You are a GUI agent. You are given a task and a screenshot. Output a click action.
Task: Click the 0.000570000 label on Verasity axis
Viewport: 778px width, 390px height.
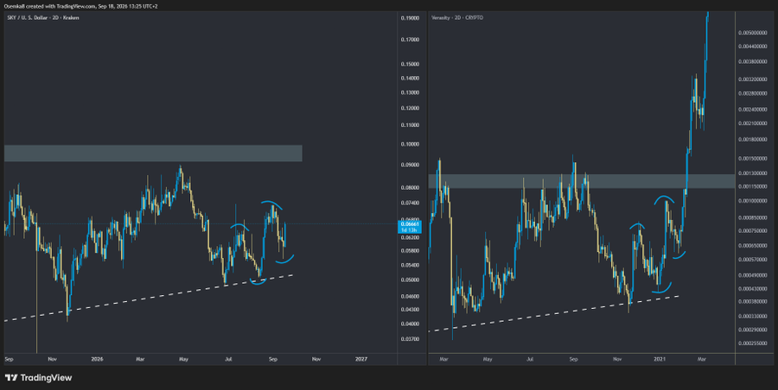753,260
